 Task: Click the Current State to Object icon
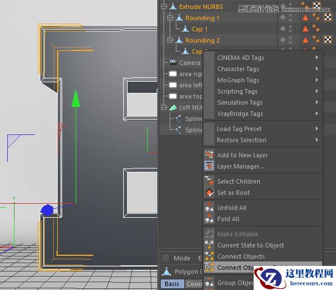click(x=209, y=245)
